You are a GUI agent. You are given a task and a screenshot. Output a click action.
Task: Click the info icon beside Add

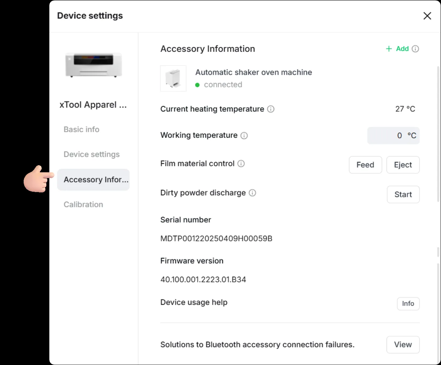click(415, 49)
